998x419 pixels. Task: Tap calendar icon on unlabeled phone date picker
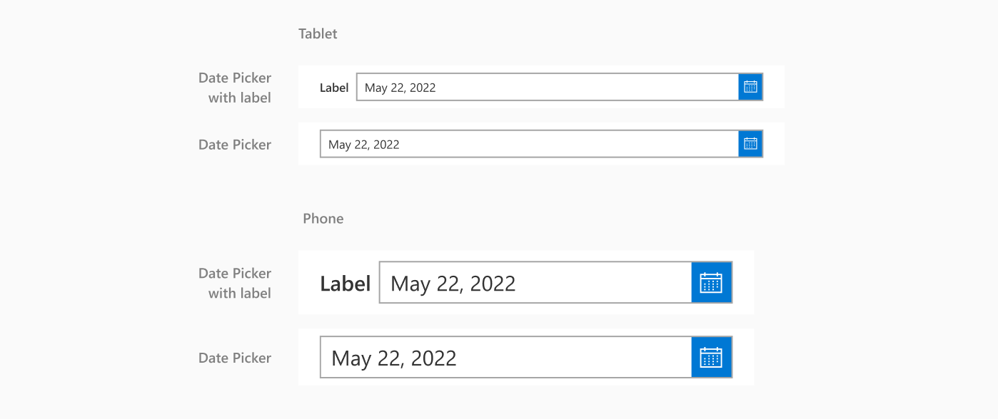point(711,357)
